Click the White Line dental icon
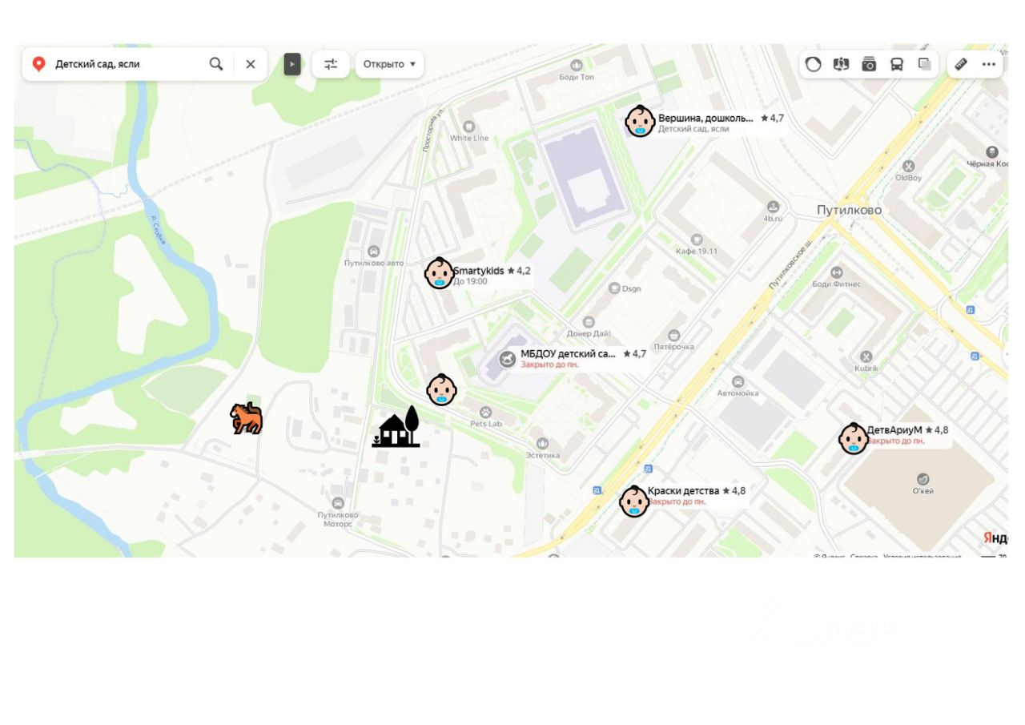 (469, 127)
